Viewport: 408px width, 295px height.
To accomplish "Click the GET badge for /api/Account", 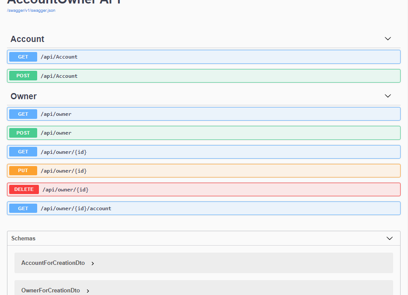I will [23, 57].
